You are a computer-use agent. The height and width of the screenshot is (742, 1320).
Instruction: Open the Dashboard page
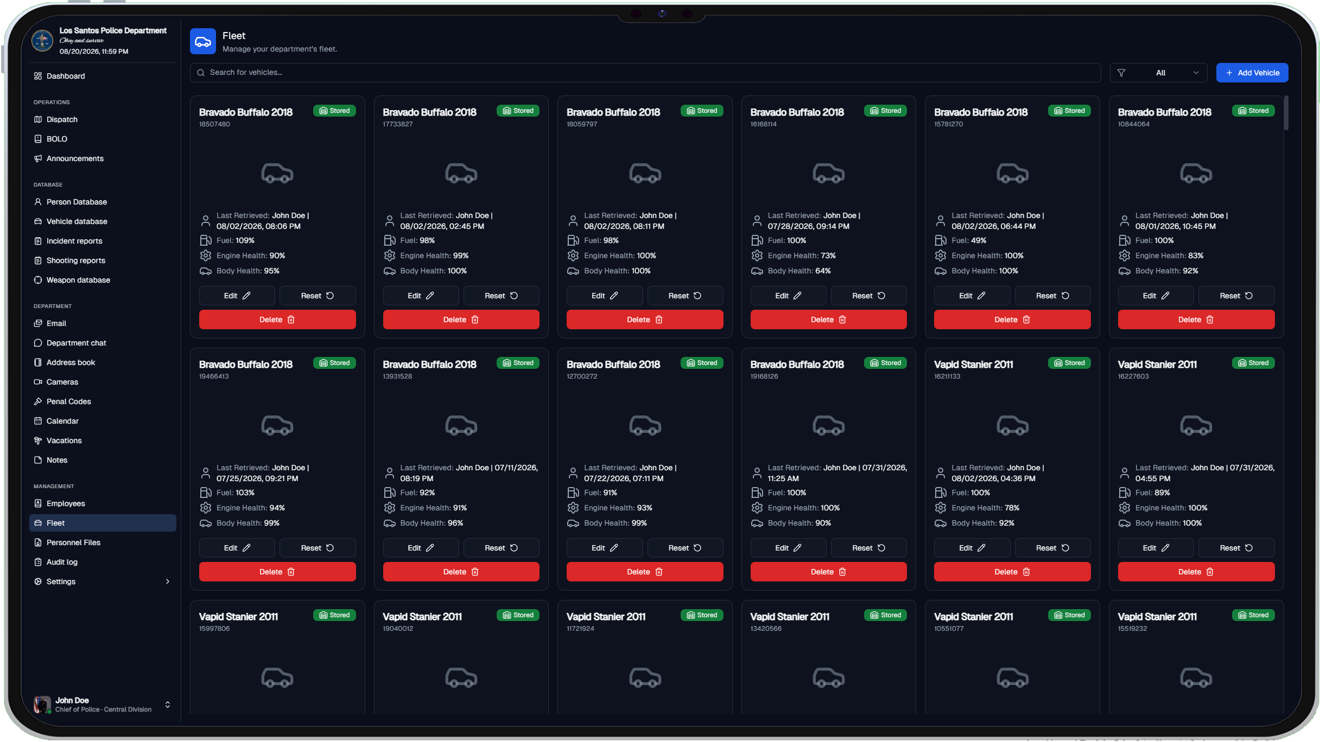coord(103,76)
